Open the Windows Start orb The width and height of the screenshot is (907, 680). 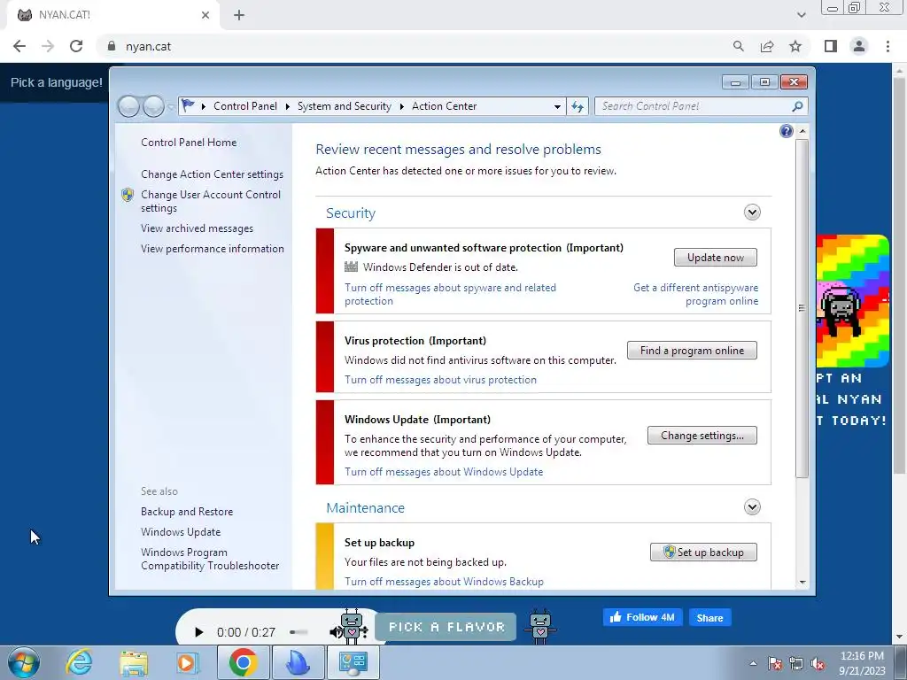pyautogui.click(x=23, y=662)
